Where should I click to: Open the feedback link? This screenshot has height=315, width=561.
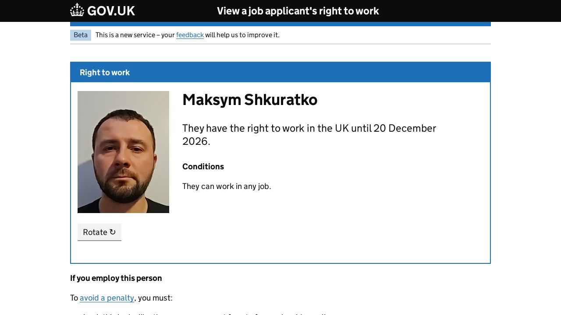point(190,35)
